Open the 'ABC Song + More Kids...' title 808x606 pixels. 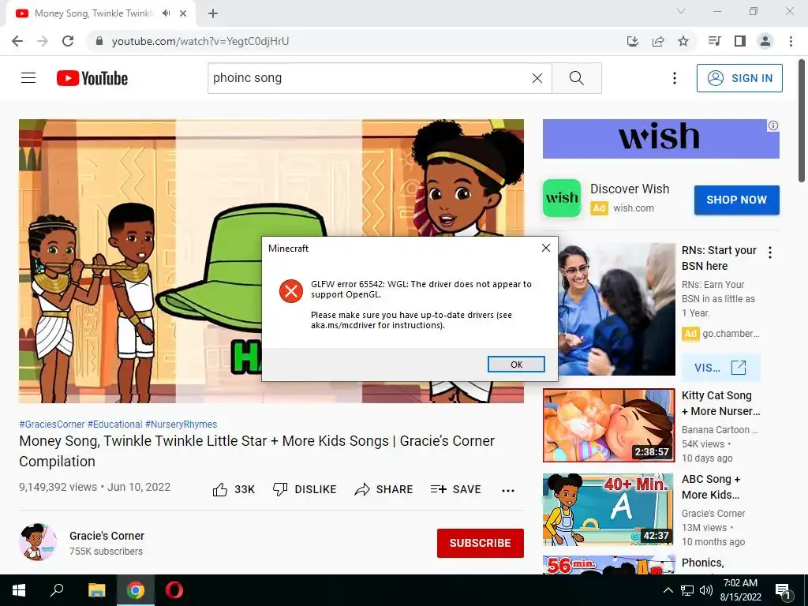pos(711,487)
